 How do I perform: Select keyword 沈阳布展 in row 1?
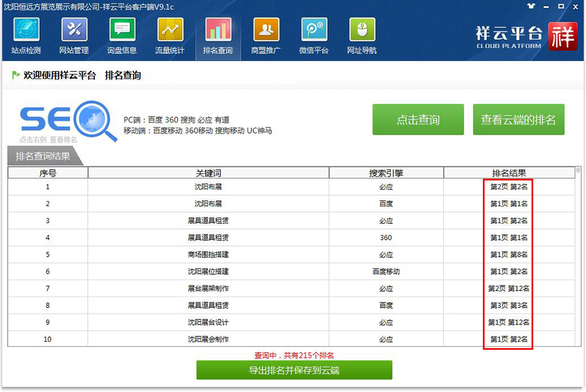[208, 187]
